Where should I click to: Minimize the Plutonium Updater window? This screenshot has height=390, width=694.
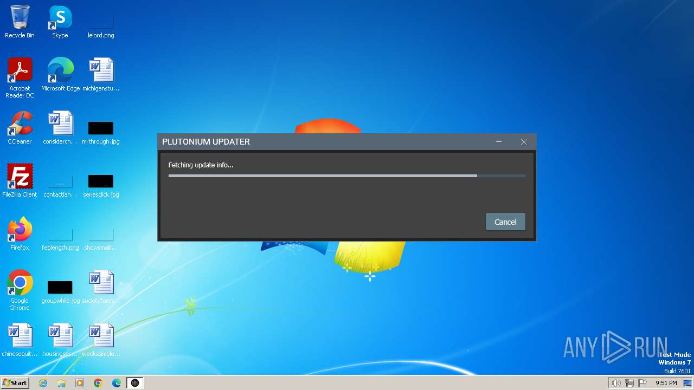click(499, 142)
